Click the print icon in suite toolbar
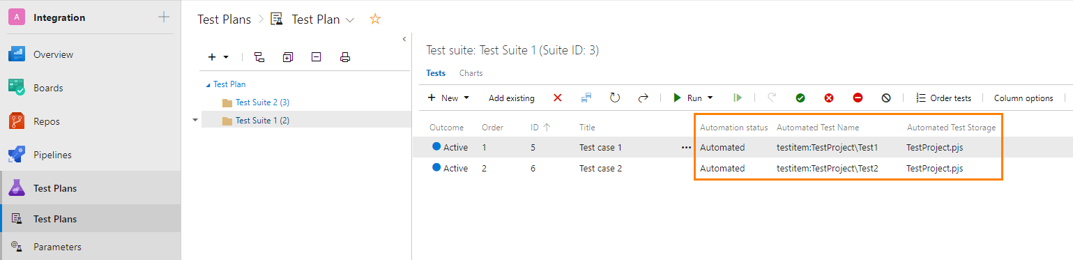 coord(344,57)
